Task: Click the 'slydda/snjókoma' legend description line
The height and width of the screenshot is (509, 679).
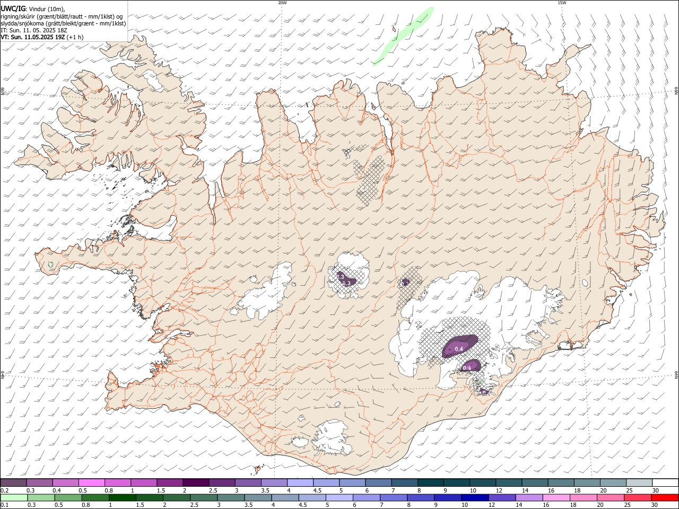Action: (63, 23)
